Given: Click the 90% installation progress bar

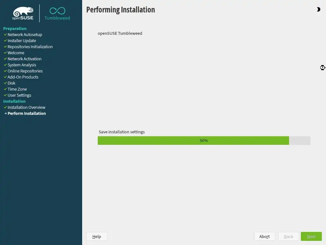Looking at the screenshot, I should click(204, 141).
